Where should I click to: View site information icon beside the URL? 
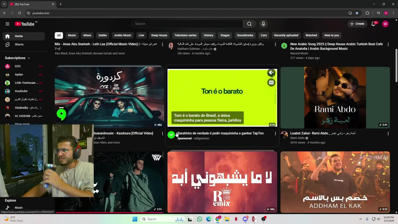click(x=28, y=13)
